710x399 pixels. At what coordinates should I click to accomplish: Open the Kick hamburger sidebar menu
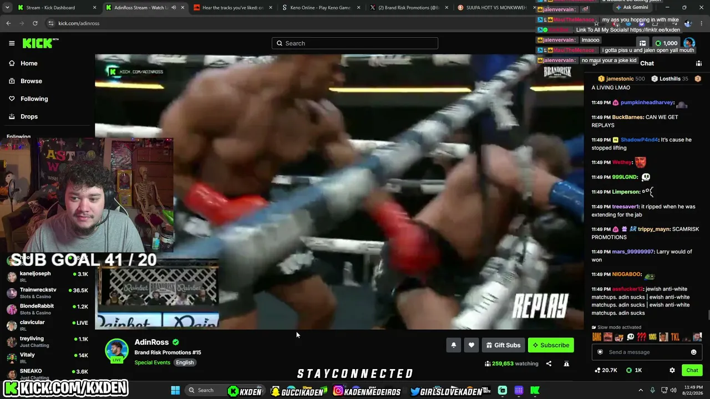[12, 43]
